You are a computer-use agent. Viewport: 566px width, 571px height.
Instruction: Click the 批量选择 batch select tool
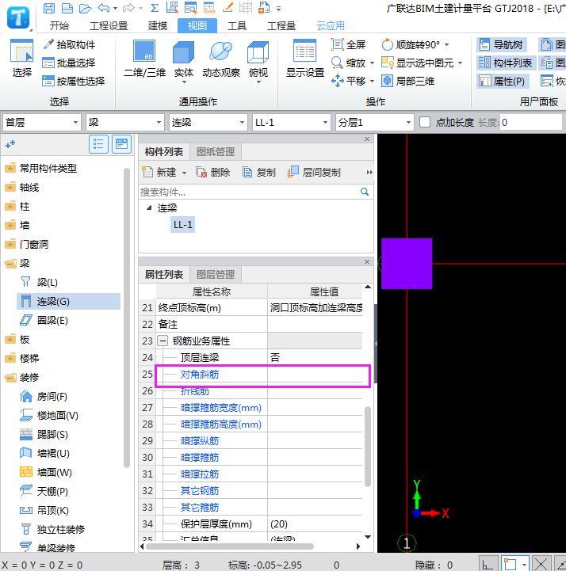tap(68, 63)
